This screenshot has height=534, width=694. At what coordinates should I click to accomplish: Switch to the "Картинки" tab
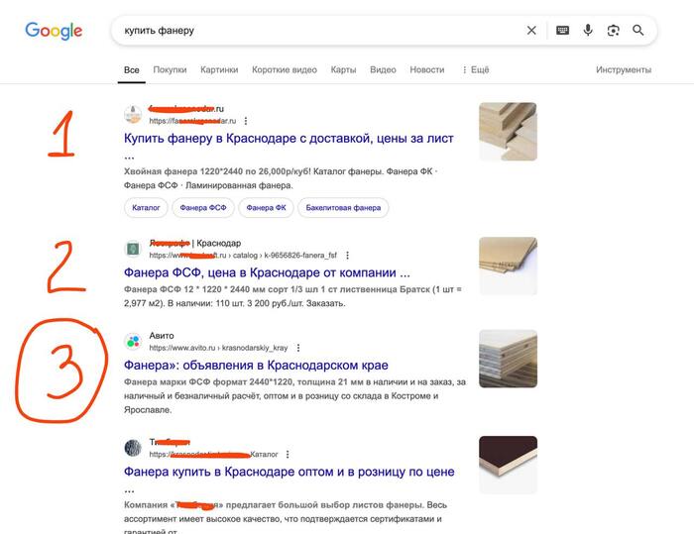219,70
